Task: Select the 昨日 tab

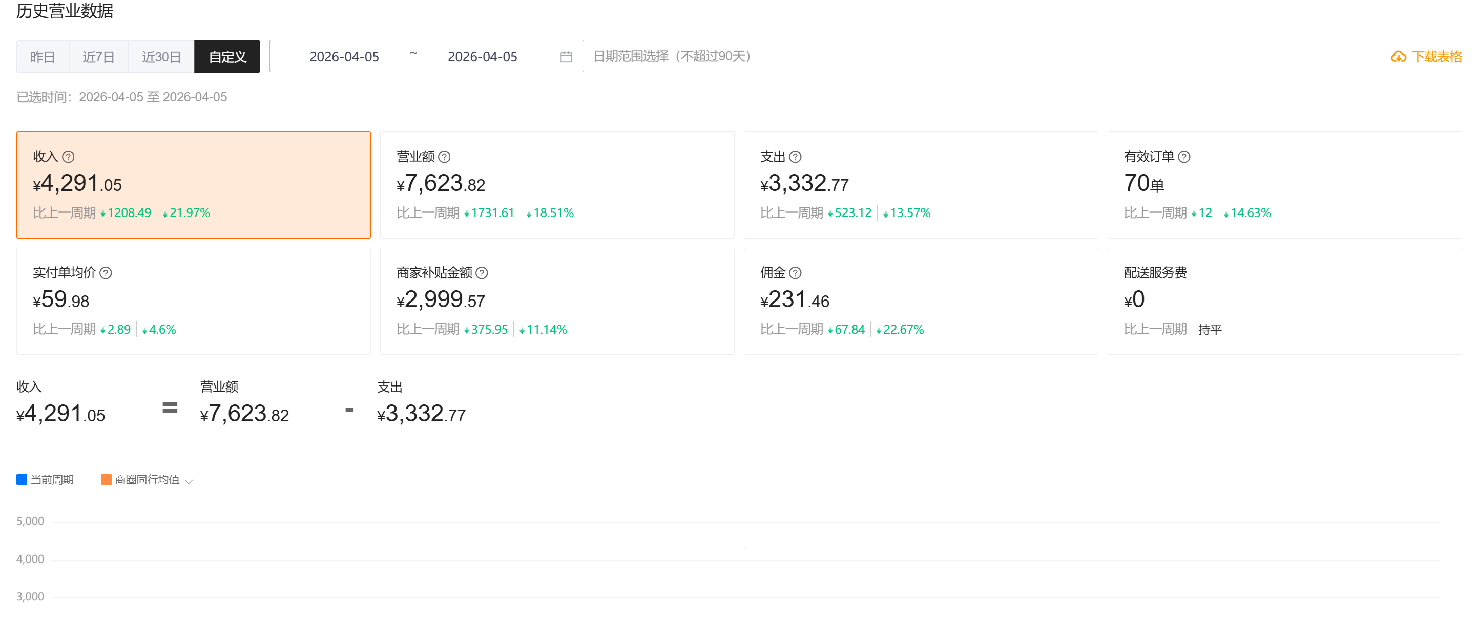Action: click(x=43, y=57)
